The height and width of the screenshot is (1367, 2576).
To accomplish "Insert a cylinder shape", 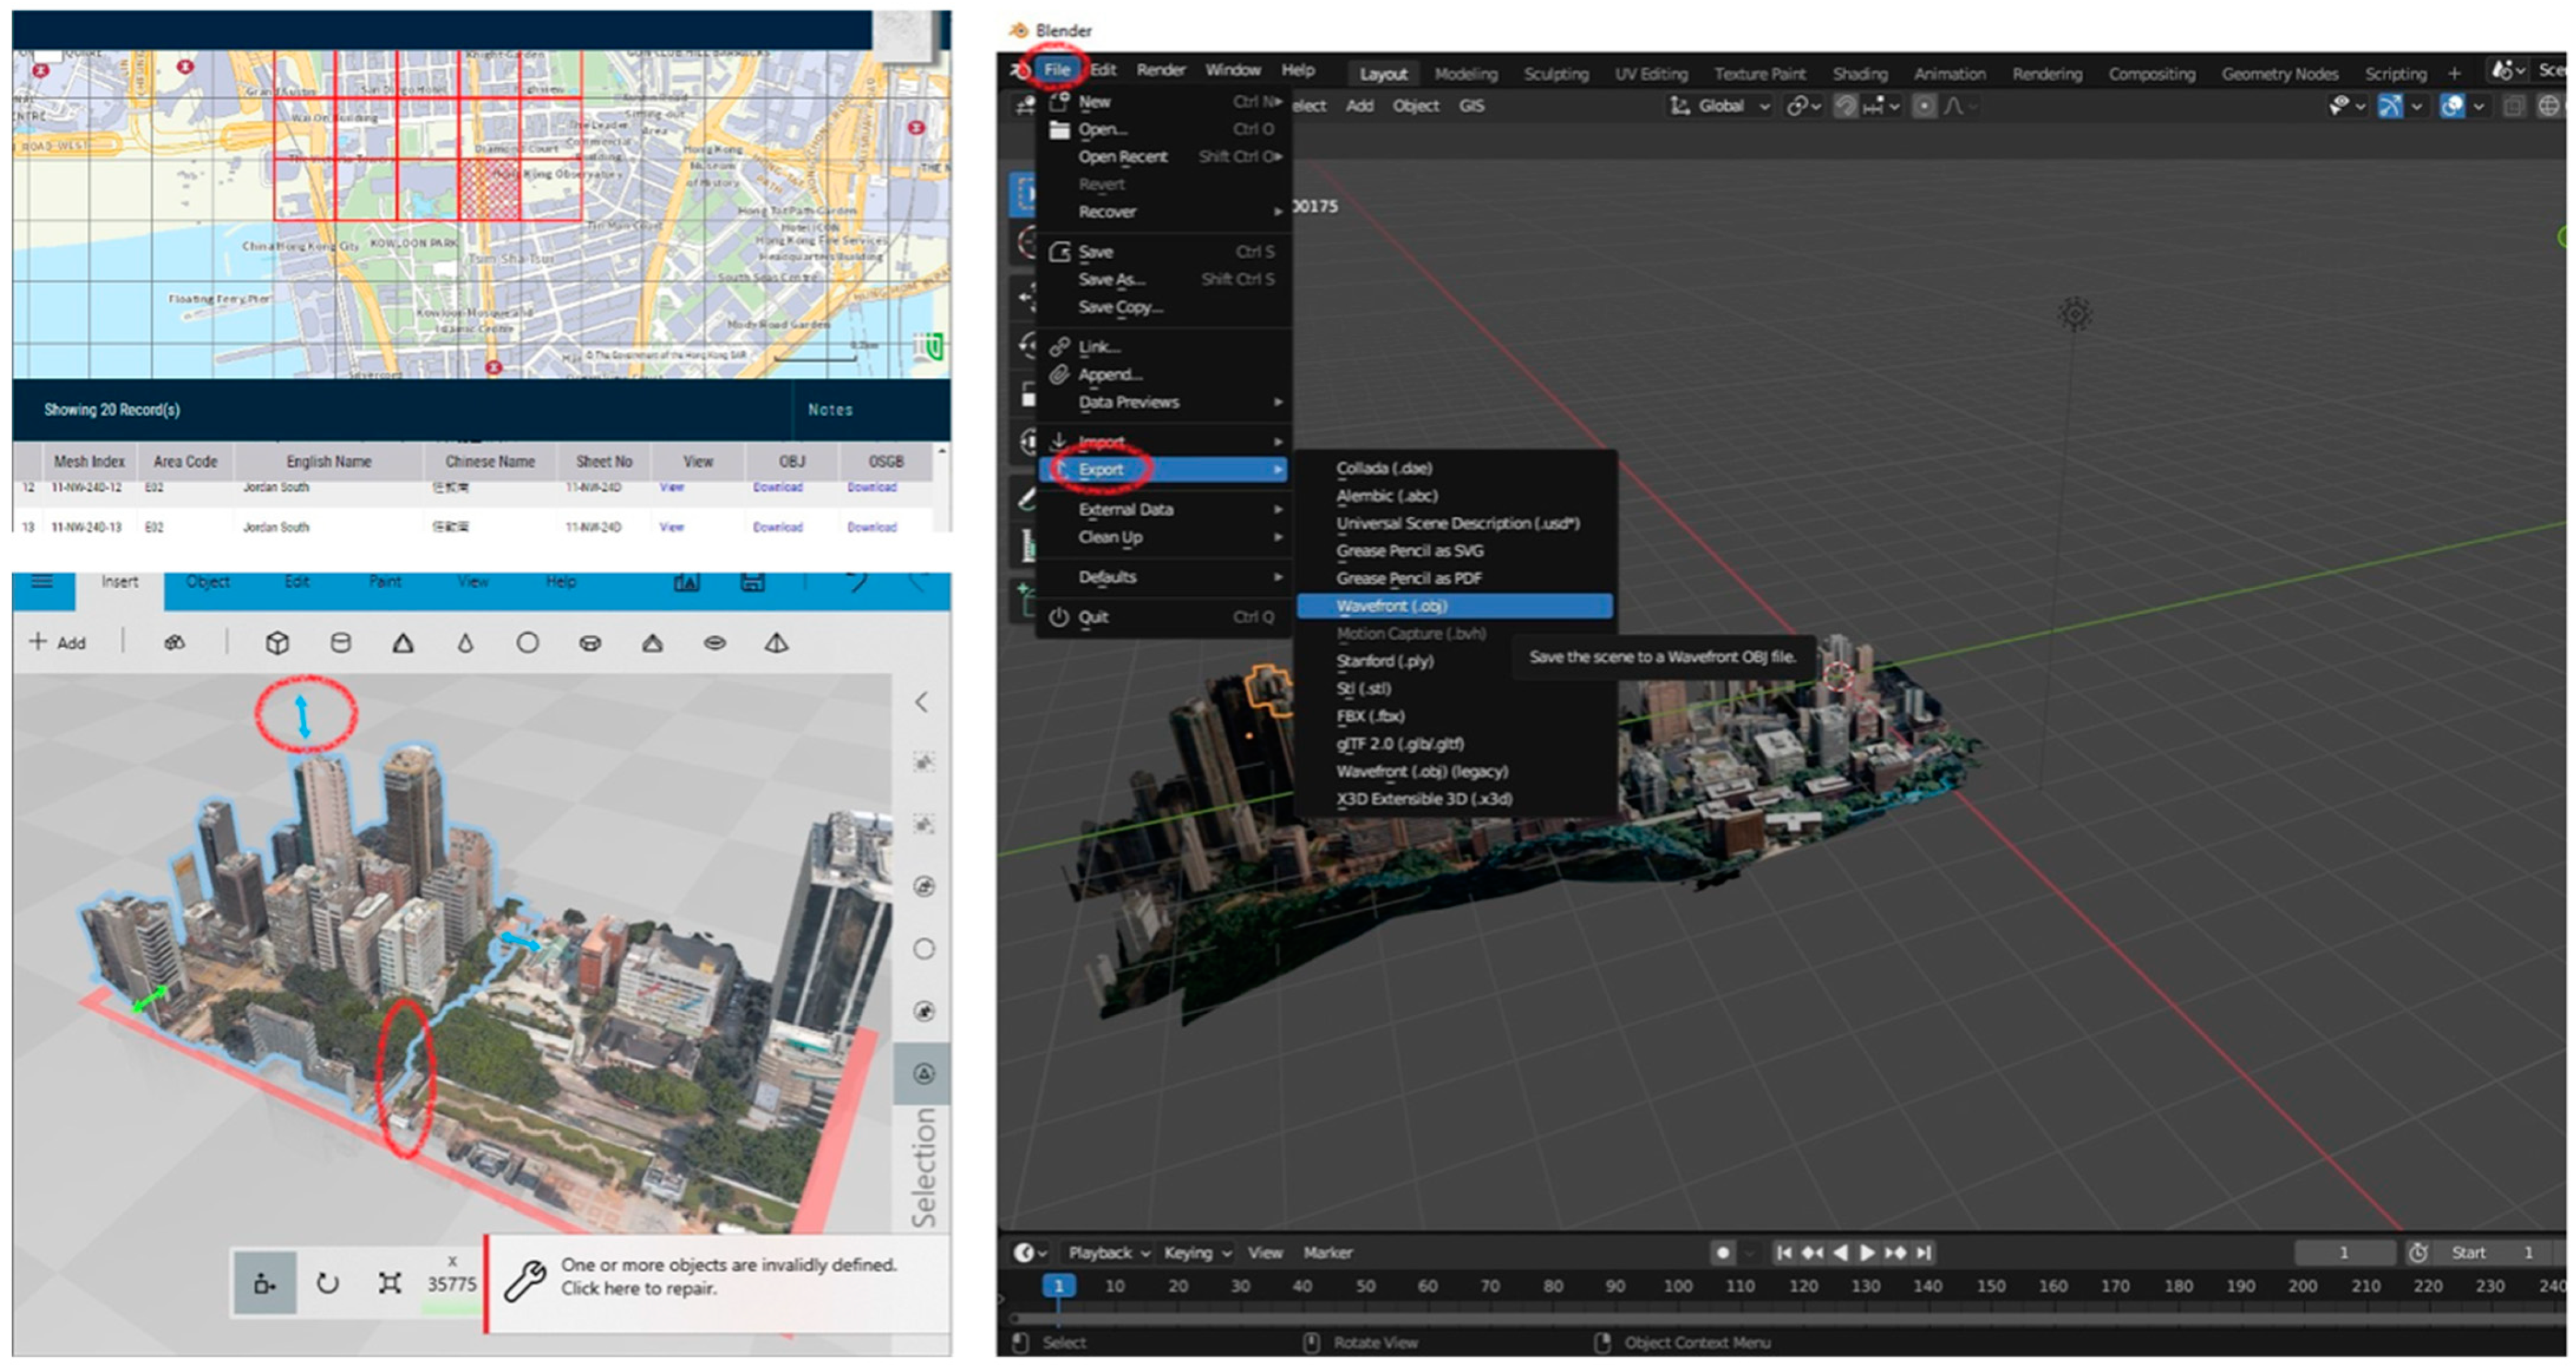I will 340,643.
